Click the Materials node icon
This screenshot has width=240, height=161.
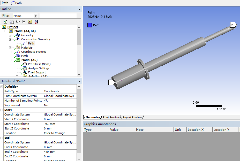tap(18, 48)
